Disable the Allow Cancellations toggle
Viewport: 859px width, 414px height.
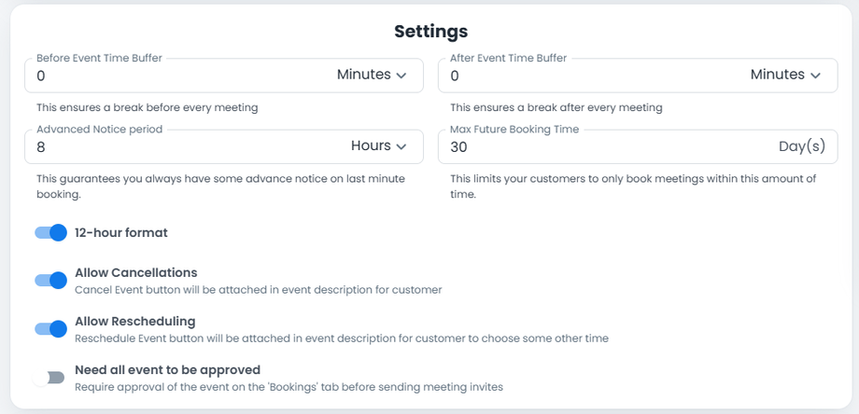point(51,280)
